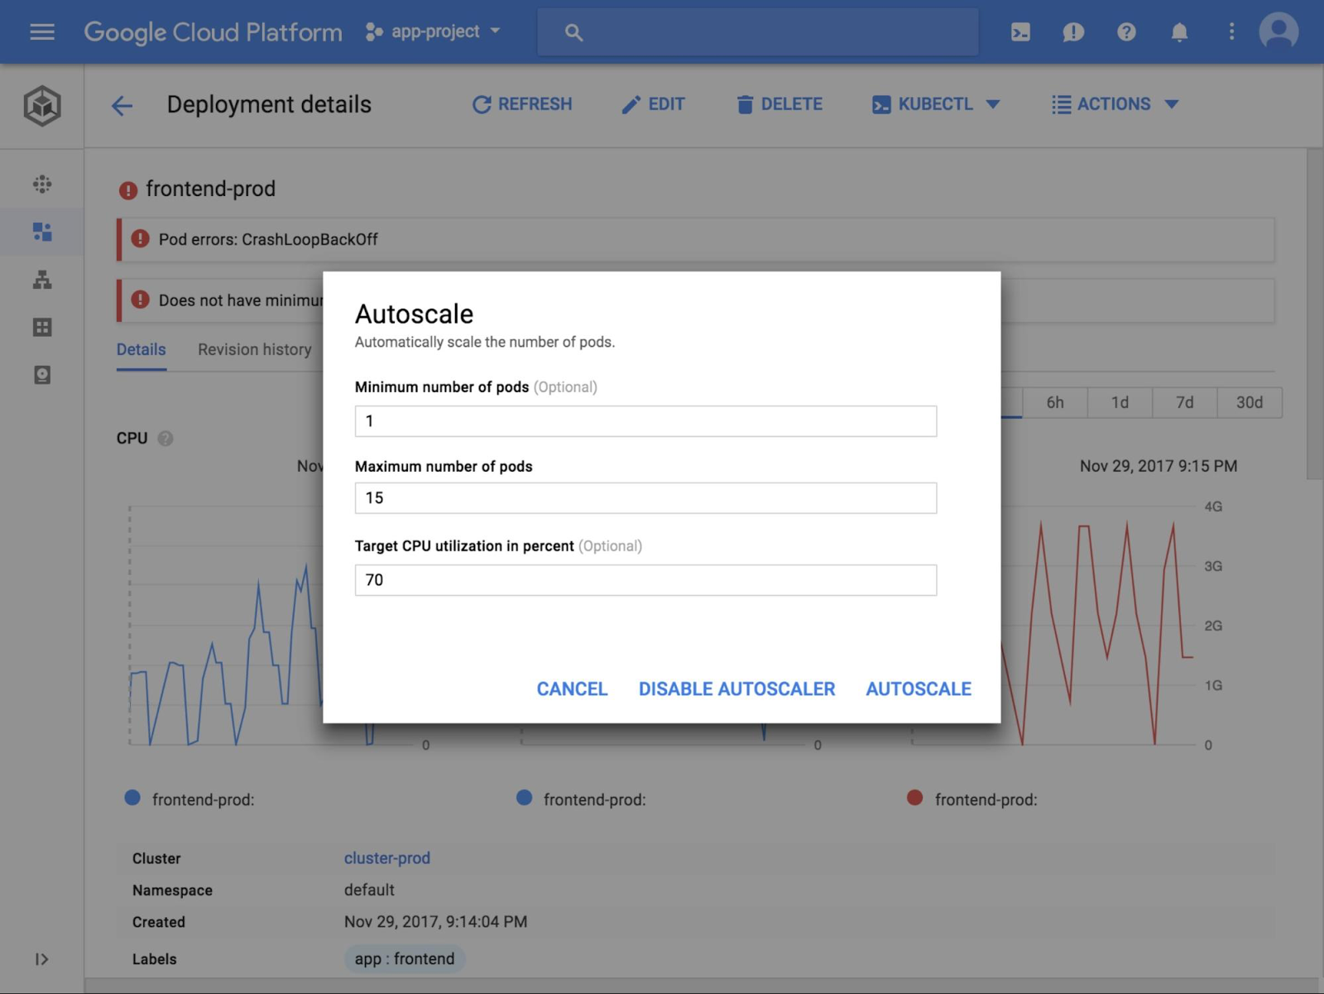Select the 30d time range

point(1250,402)
